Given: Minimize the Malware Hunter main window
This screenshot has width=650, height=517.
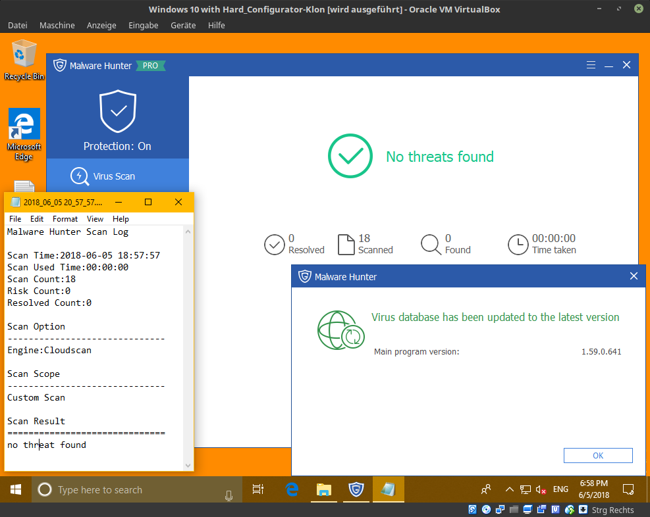Looking at the screenshot, I should tap(609, 65).
